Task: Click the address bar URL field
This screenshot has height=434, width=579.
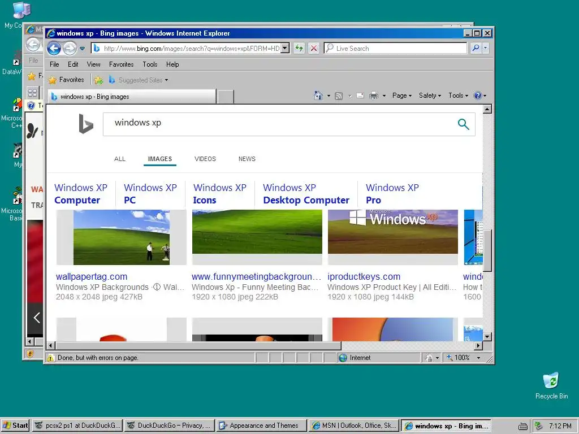Action: [186, 49]
